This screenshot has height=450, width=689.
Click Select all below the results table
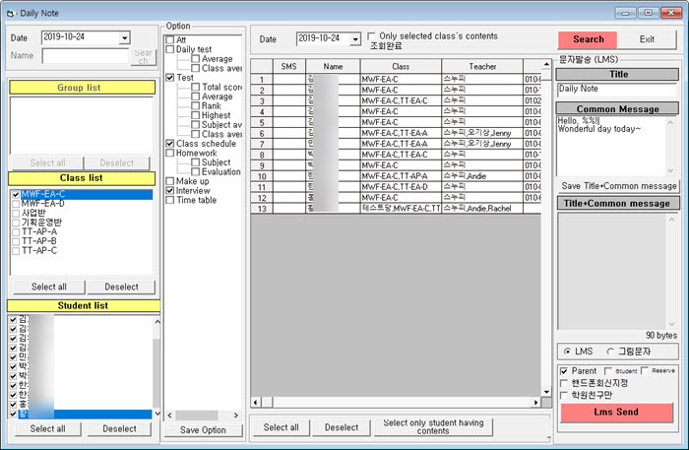(x=281, y=427)
